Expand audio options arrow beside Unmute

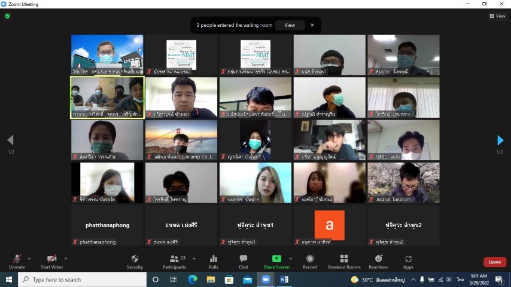pyautogui.click(x=29, y=258)
